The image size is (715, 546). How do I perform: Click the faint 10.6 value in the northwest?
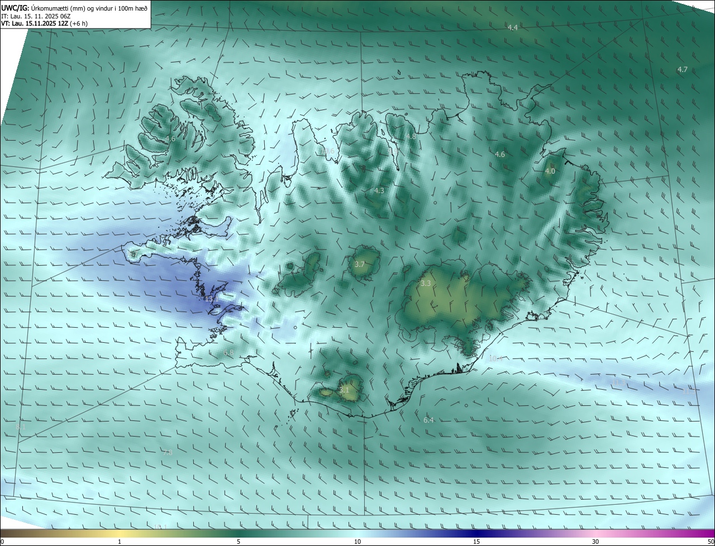(x=327, y=151)
